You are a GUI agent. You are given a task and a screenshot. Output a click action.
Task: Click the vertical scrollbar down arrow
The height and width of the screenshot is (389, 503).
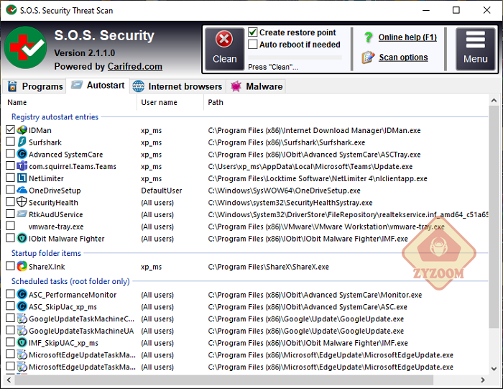(494, 369)
